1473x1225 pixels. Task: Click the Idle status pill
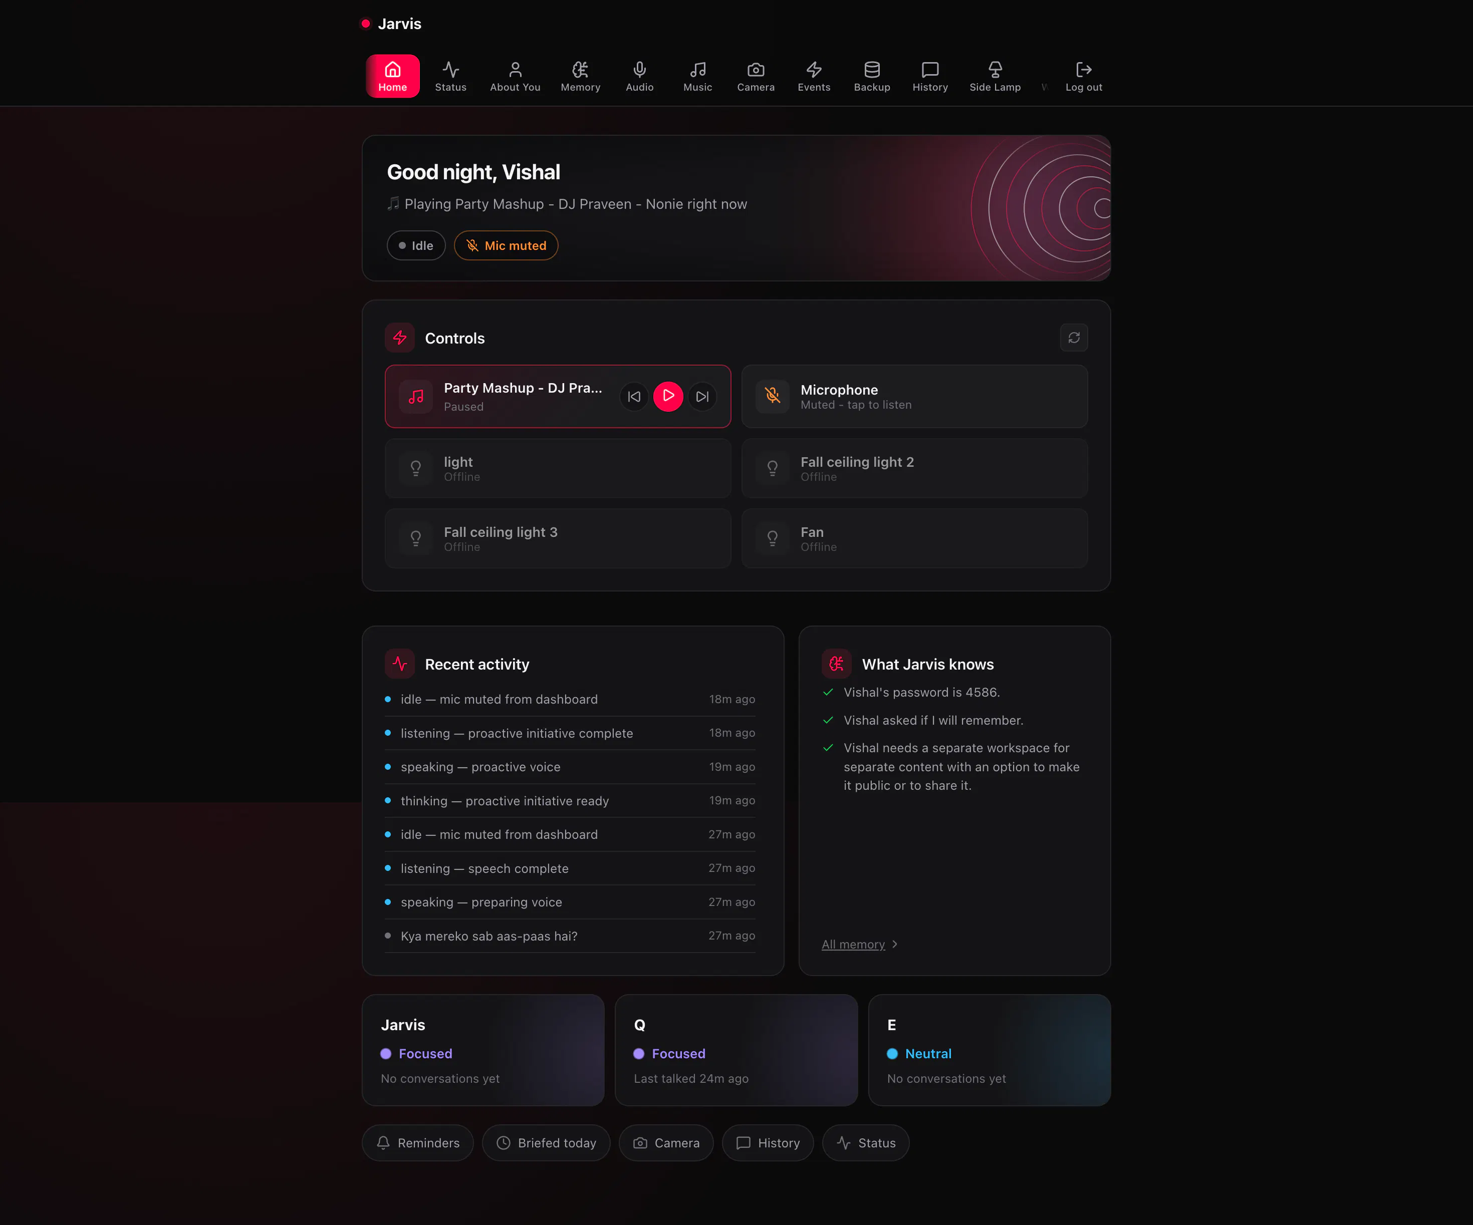coord(416,245)
